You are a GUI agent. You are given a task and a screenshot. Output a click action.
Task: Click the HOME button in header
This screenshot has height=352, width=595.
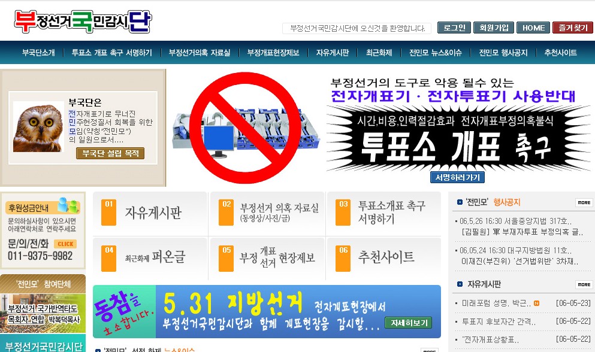click(x=533, y=28)
